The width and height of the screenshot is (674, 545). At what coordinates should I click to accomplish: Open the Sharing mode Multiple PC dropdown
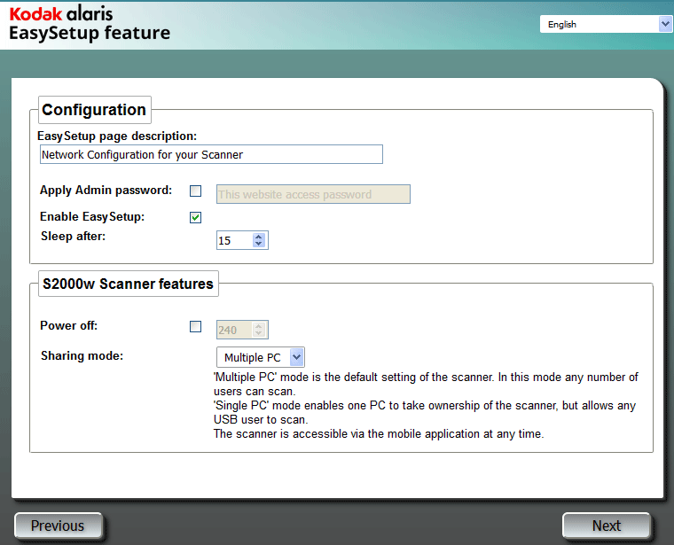click(261, 357)
